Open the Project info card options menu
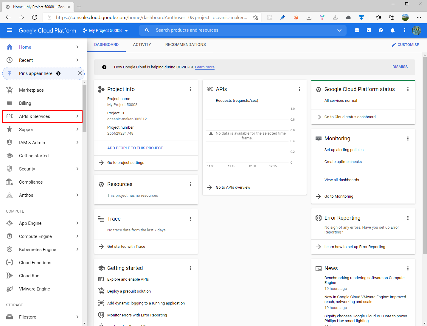This screenshot has width=427, height=326. pos(191,89)
